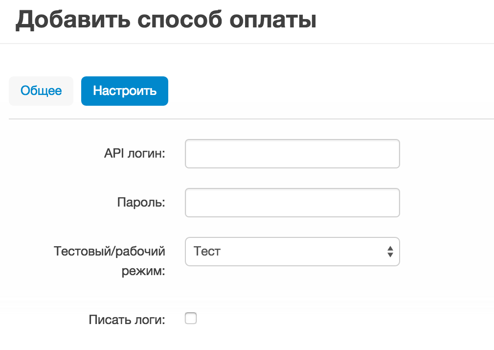Click the "Тестовый/рабочий" label text
Screen dimensions: 494x350
pyautogui.click(x=110, y=252)
